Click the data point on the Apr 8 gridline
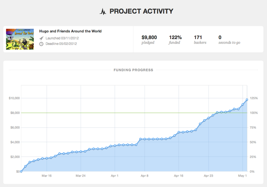267x187 pixels. pos(145,139)
